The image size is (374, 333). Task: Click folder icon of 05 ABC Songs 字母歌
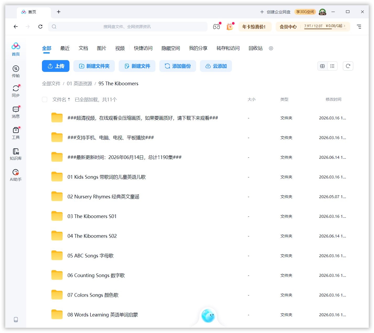[57, 255]
